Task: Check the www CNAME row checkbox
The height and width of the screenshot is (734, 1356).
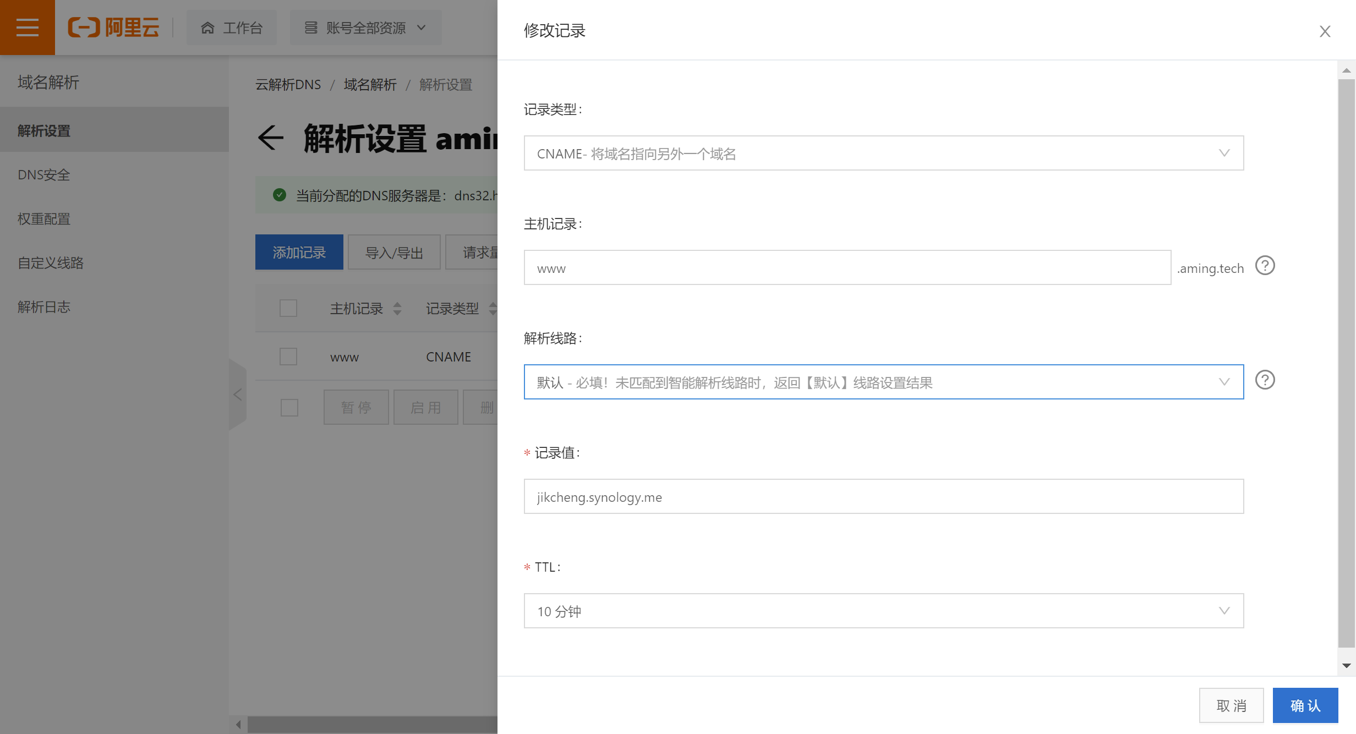Action: [288, 357]
